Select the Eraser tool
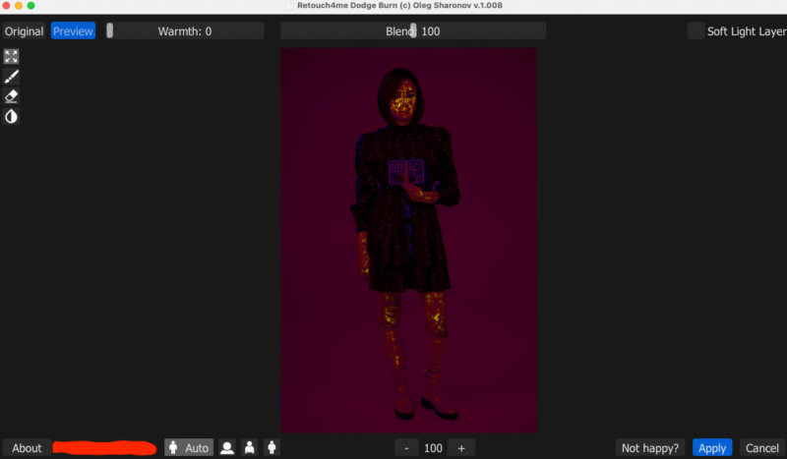Screen dimensions: 787x459 pos(11,96)
